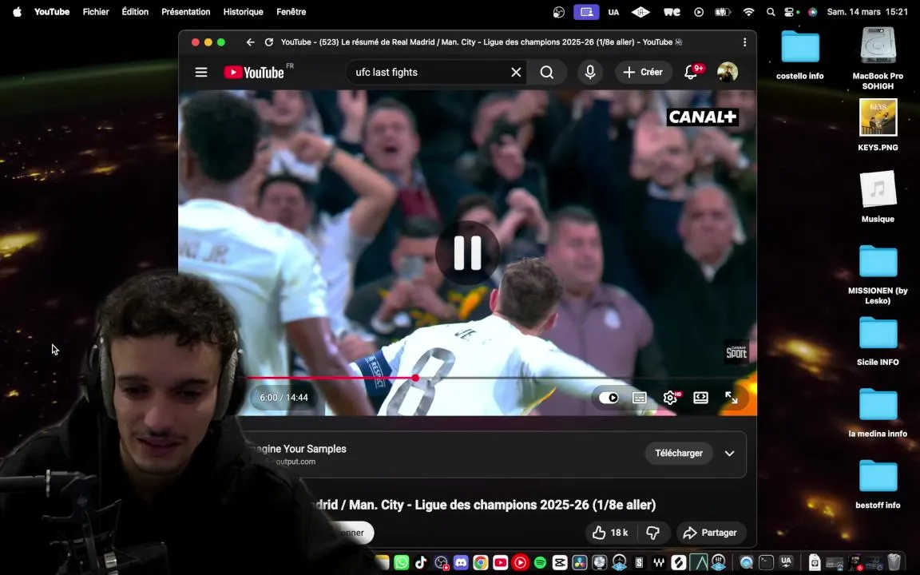Focus the YouTube search input field

point(430,72)
